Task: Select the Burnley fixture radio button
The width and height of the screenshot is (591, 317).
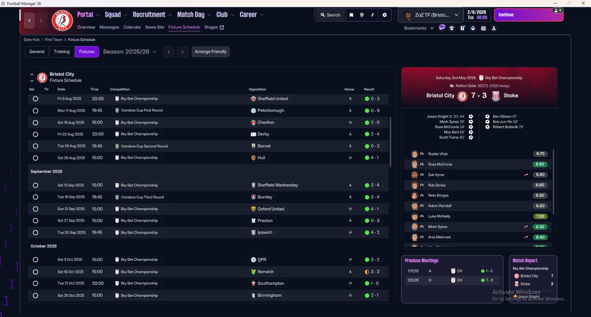Action: (x=36, y=197)
